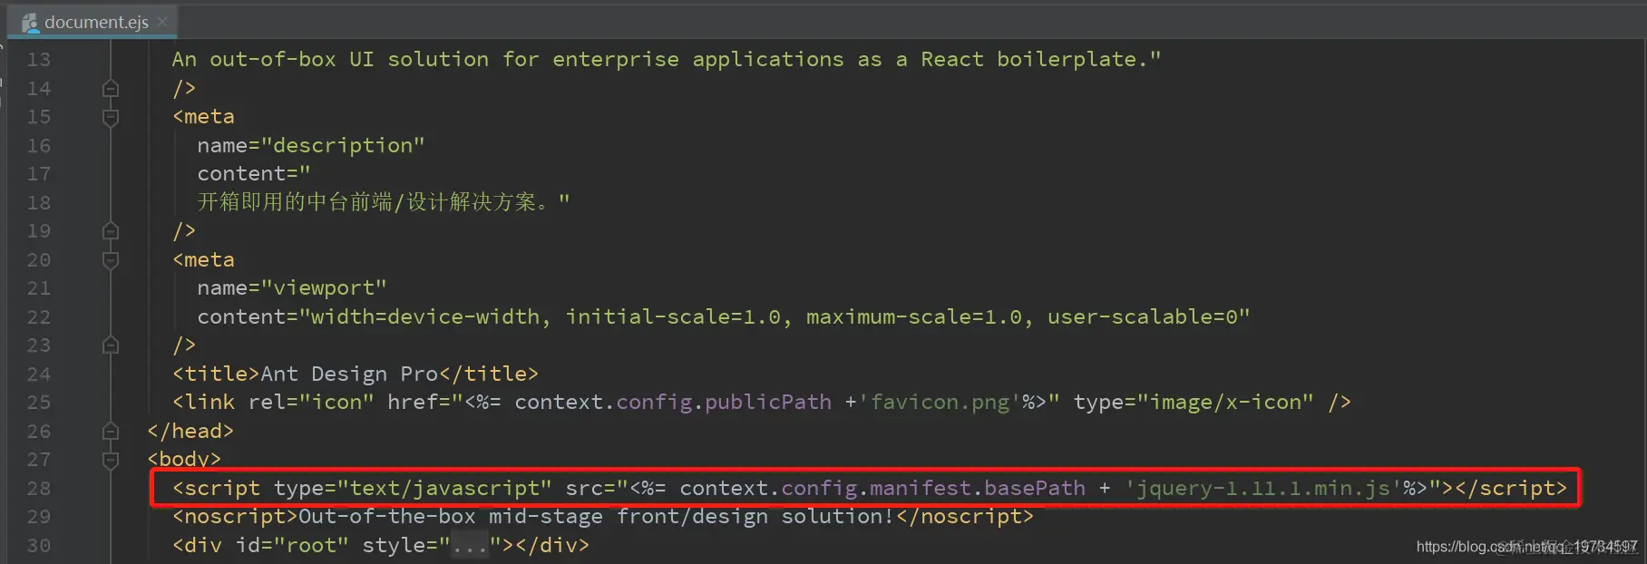1647x564 pixels.
Task: Click the Chinese description text on line 18
Action: coord(383,202)
